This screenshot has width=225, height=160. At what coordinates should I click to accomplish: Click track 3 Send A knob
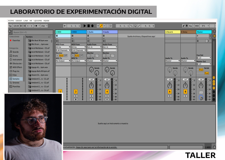pos(91,70)
